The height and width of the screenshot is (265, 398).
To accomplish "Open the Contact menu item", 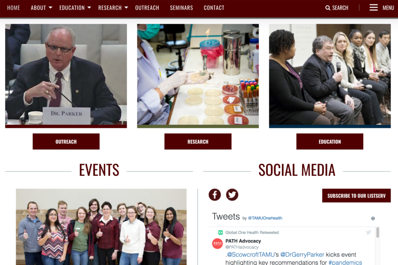I will (x=214, y=8).
